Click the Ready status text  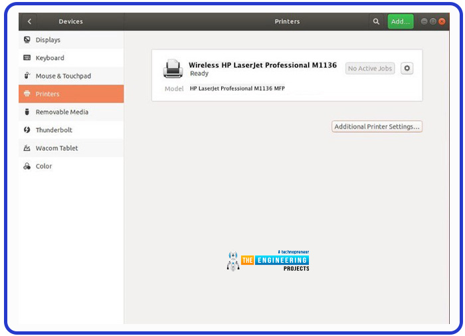[199, 73]
